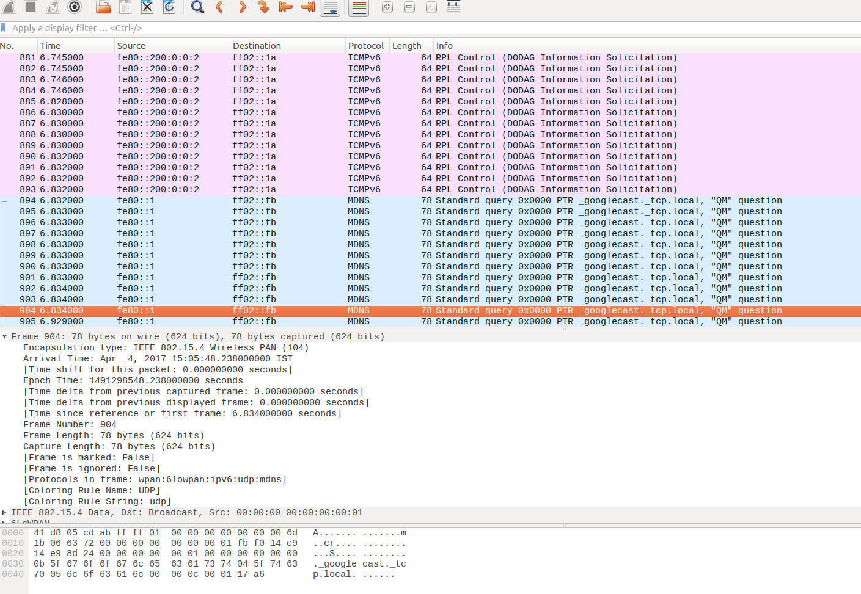Close this capture file
The height and width of the screenshot is (594, 861).
[x=147, y=6]
